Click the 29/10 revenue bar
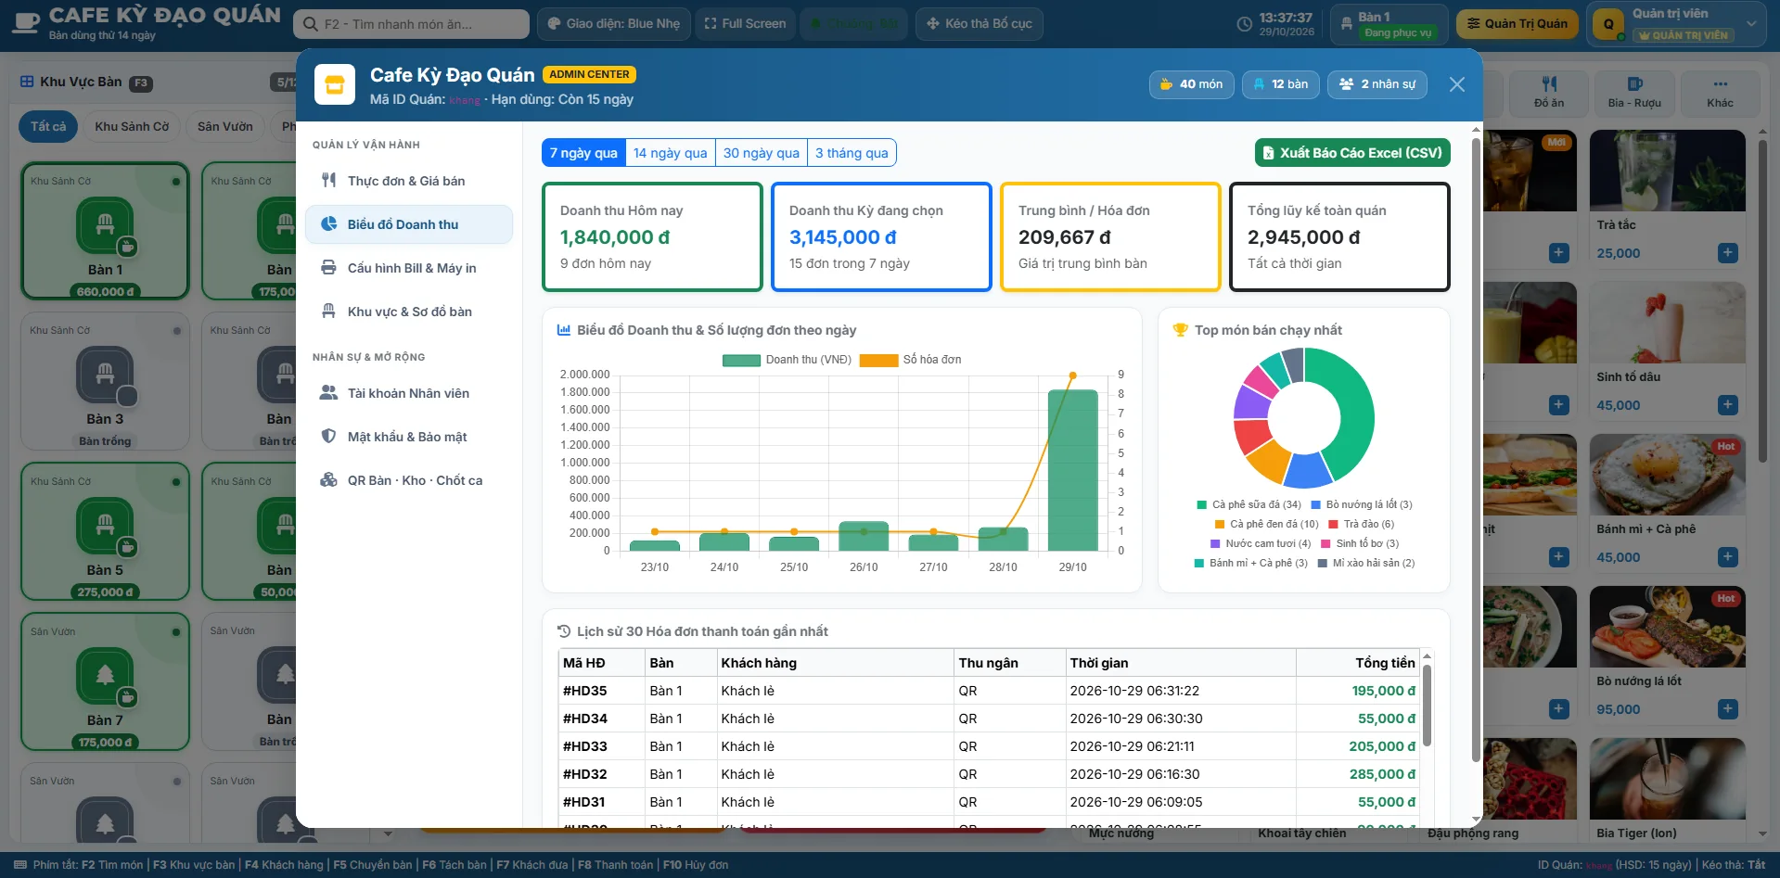This screenshot has height=878, width=1780. click(x=1072, y=470)
